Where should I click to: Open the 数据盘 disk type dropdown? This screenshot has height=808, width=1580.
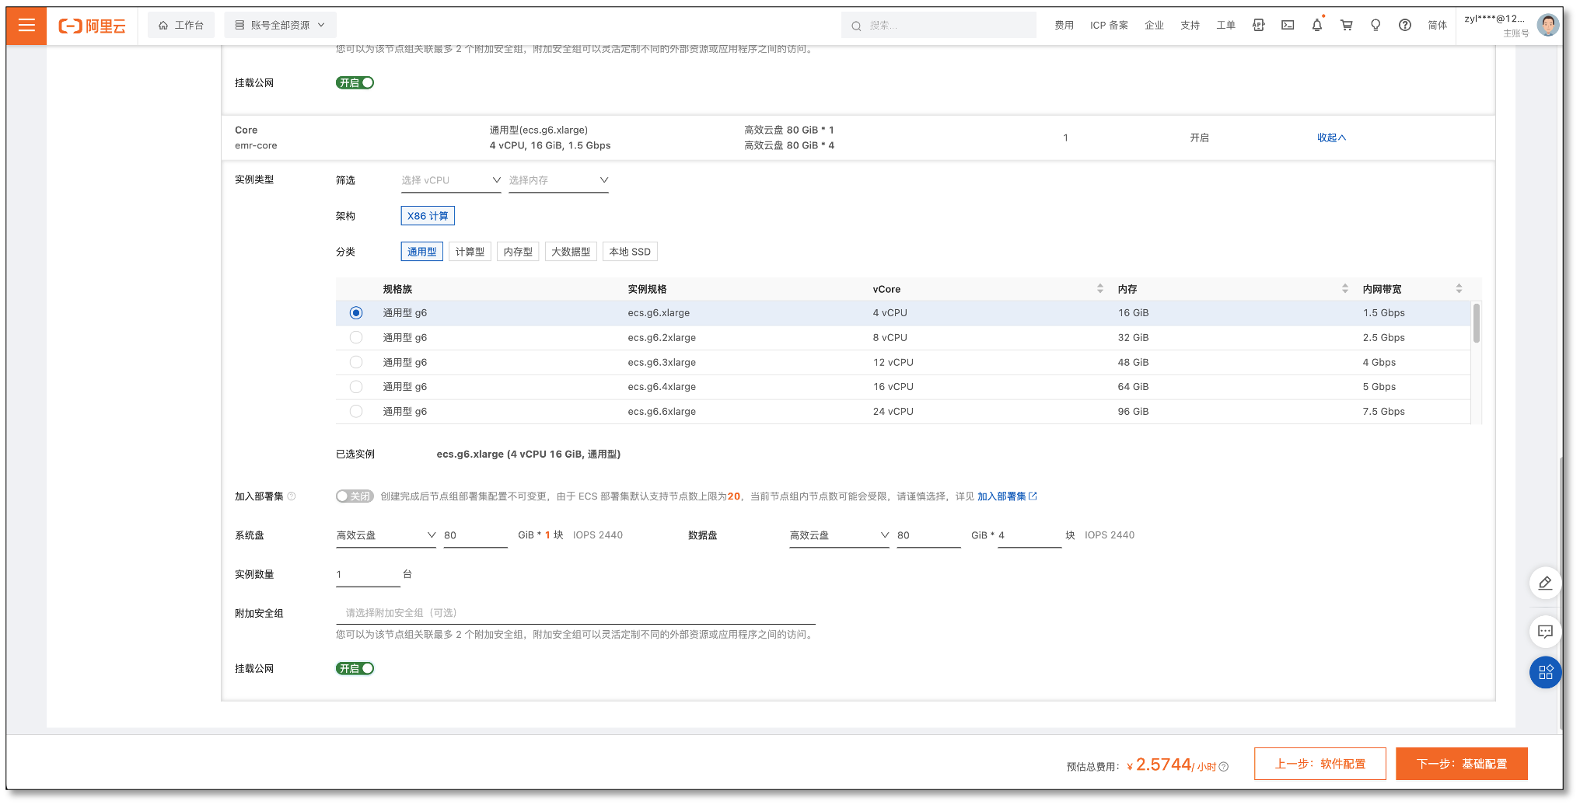point(839,535)
